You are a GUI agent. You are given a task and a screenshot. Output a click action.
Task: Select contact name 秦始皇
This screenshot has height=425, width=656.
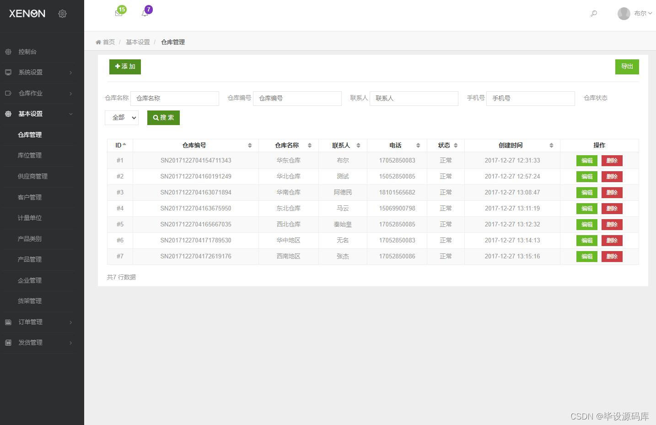343,225
